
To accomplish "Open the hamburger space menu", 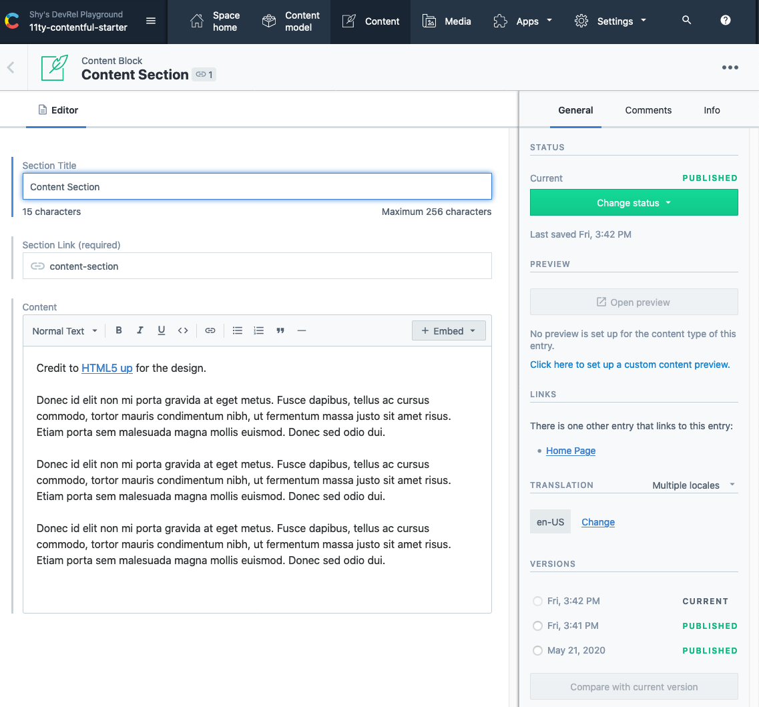I will click(x=151, y=21).
